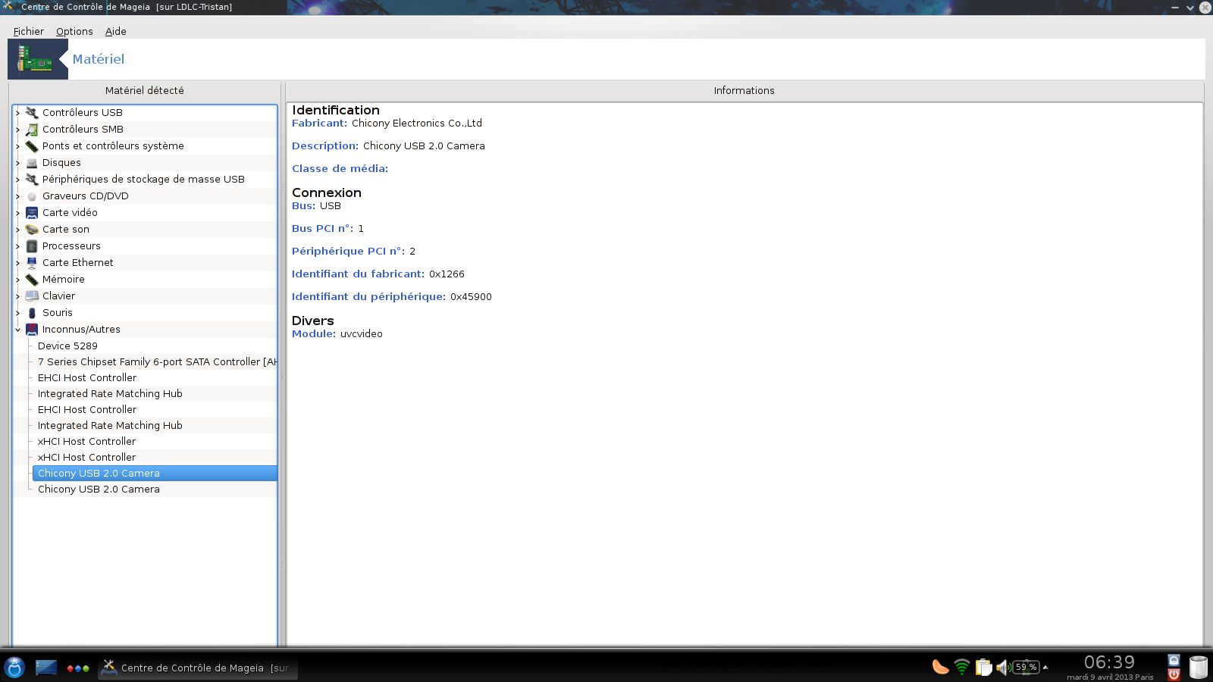
Task: Click the Contrôleurs SMB icon
Action: pos(32,130)
